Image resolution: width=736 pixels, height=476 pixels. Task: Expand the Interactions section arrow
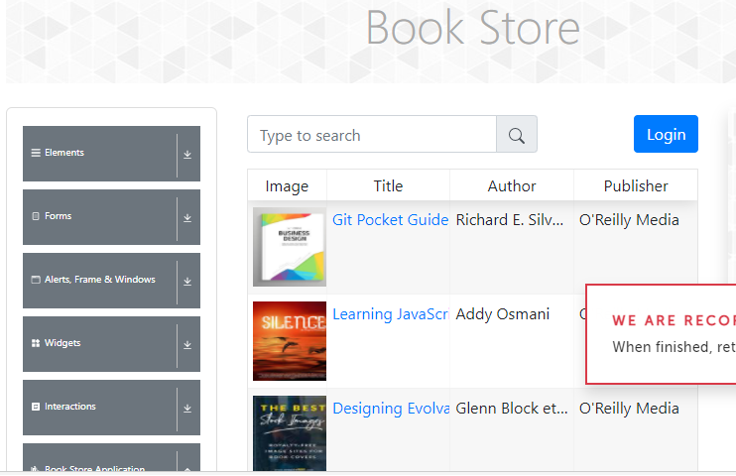coord(187,408)
